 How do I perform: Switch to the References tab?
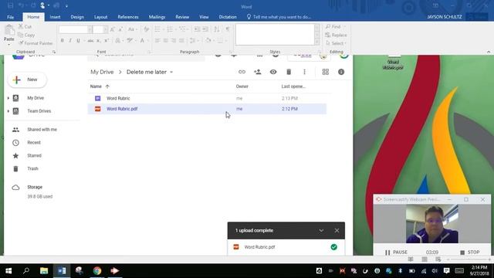tap(128, 17)
